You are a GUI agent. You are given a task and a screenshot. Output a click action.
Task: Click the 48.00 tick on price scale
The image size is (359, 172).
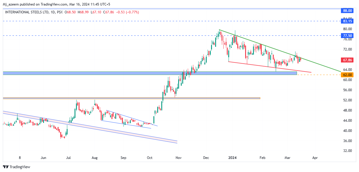[348, 110]
